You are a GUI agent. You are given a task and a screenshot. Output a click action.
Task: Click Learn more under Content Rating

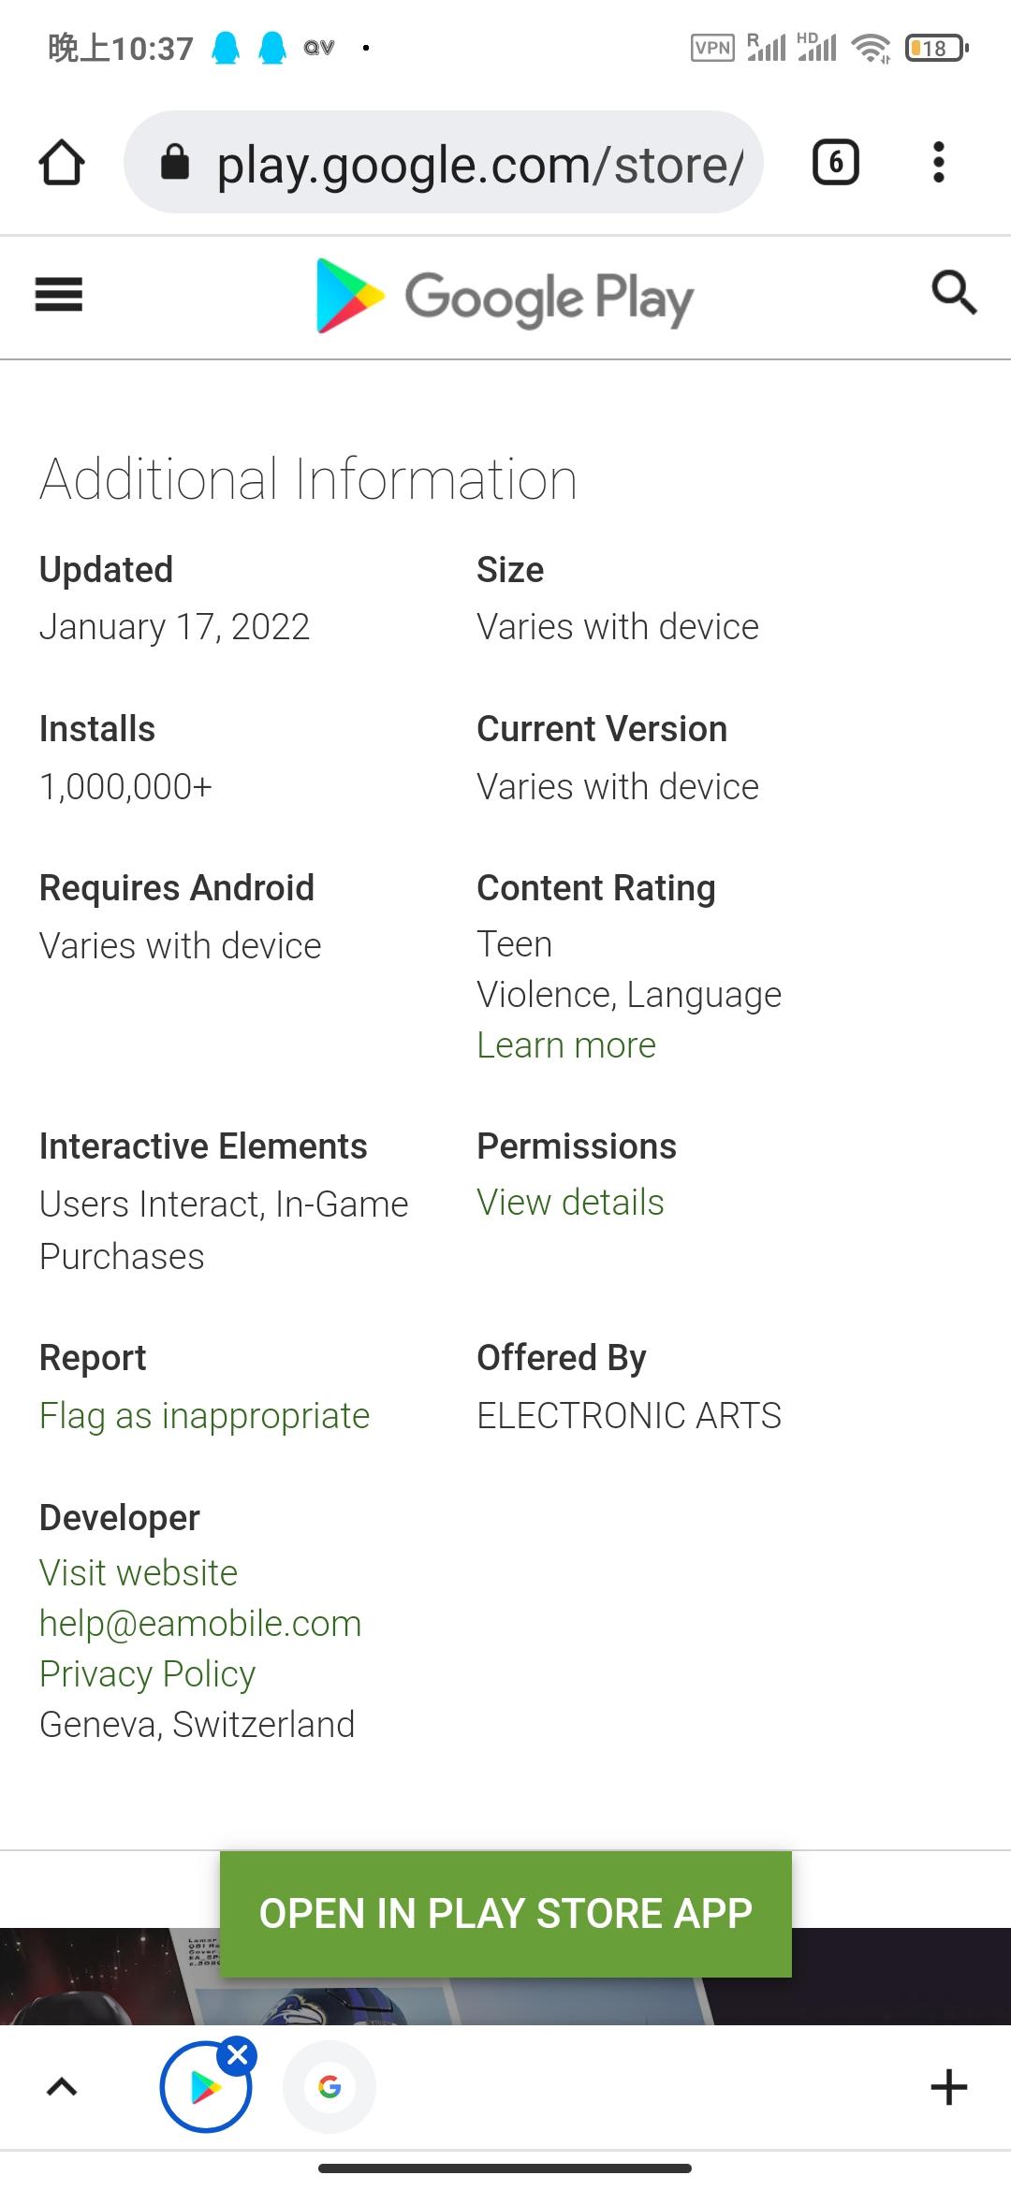pos(566,1045)
